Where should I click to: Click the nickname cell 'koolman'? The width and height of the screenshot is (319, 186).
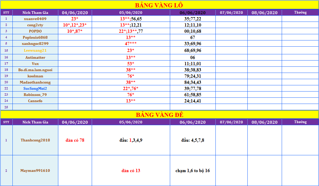click(x=36, y=76)
